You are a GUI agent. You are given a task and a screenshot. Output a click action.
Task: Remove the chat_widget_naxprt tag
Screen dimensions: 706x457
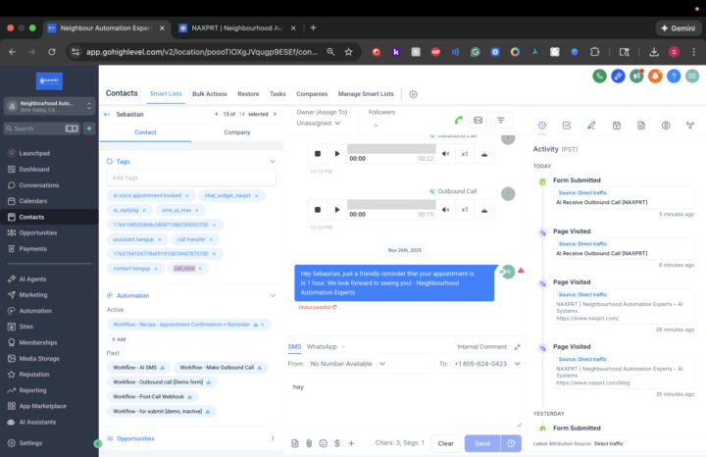[x=256, y=196]
